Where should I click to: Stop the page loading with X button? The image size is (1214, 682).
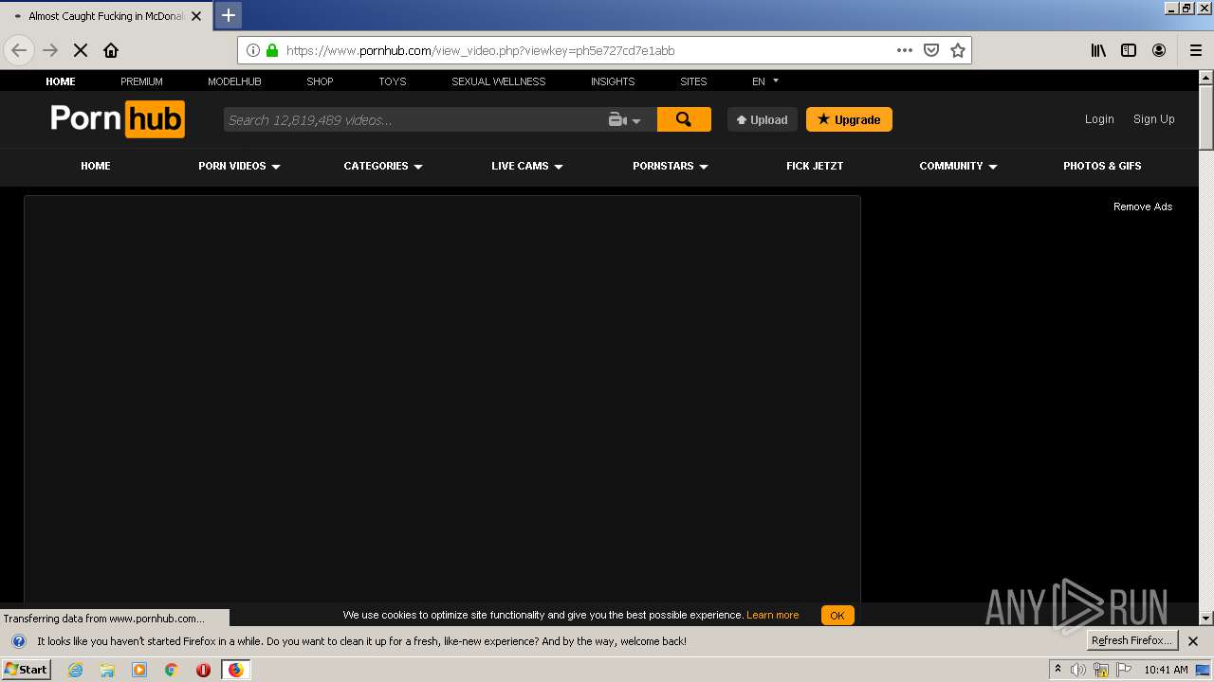click(x=81, y=50)
